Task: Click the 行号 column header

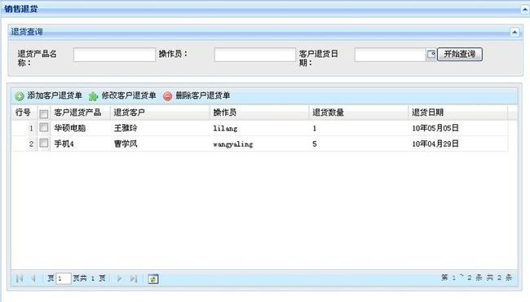Action: (x=24, y=113)
